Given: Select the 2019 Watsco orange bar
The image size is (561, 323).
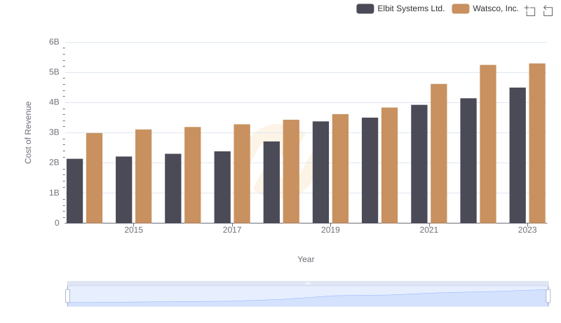Looking at the screenshot, I should [340, 169].
